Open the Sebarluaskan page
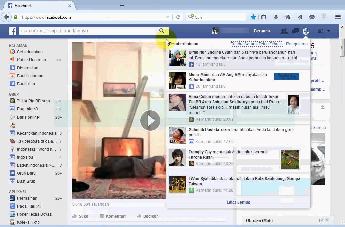 coord(30,52)
